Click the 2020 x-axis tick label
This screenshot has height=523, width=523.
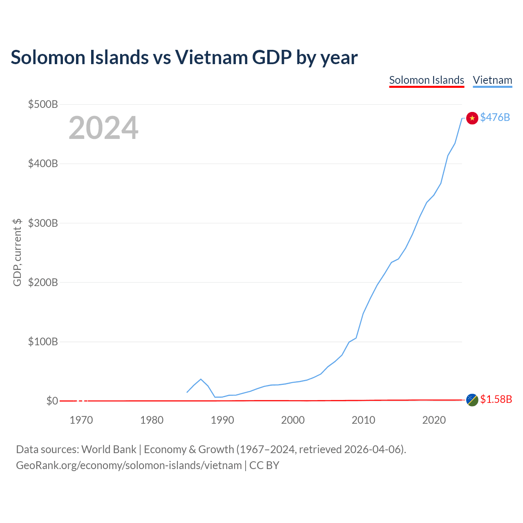click(434, 420)
